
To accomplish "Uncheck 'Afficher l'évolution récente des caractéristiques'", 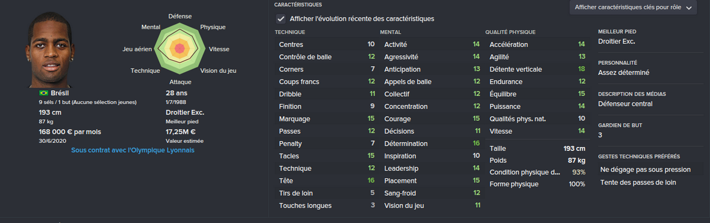I will [280, 19].
